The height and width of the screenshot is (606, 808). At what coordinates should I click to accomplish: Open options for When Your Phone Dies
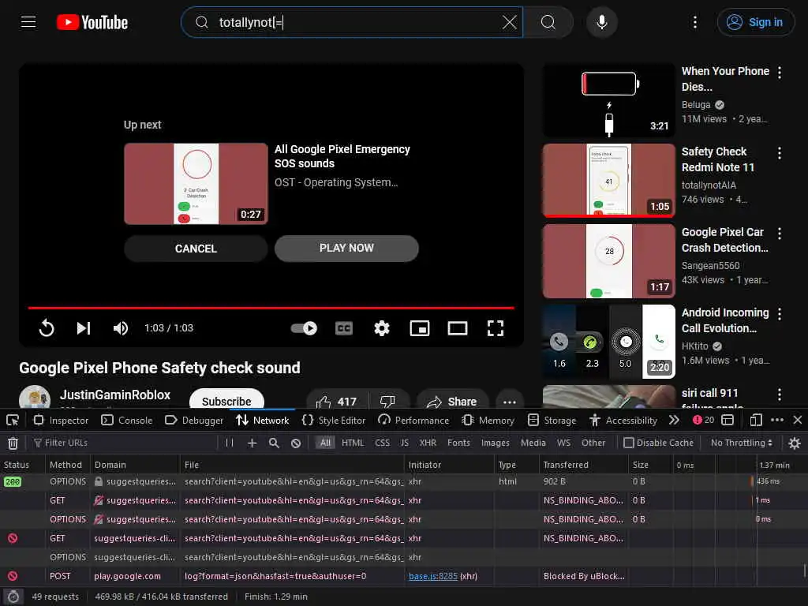[780, 73]
